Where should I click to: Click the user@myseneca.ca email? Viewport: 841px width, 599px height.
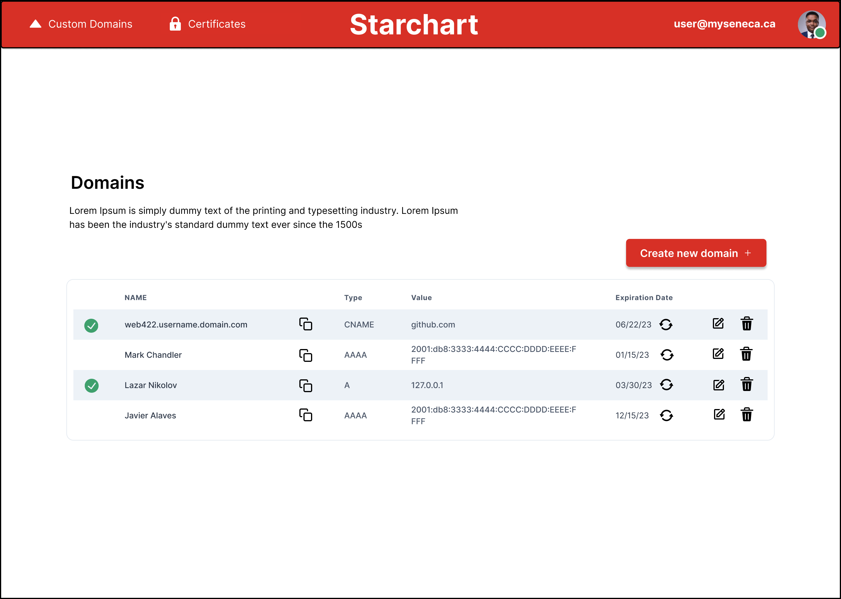pyautogui.click(x=724, y=24)
